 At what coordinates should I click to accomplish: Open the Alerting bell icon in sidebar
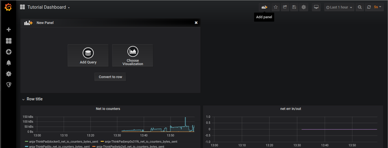click(9, 63)
